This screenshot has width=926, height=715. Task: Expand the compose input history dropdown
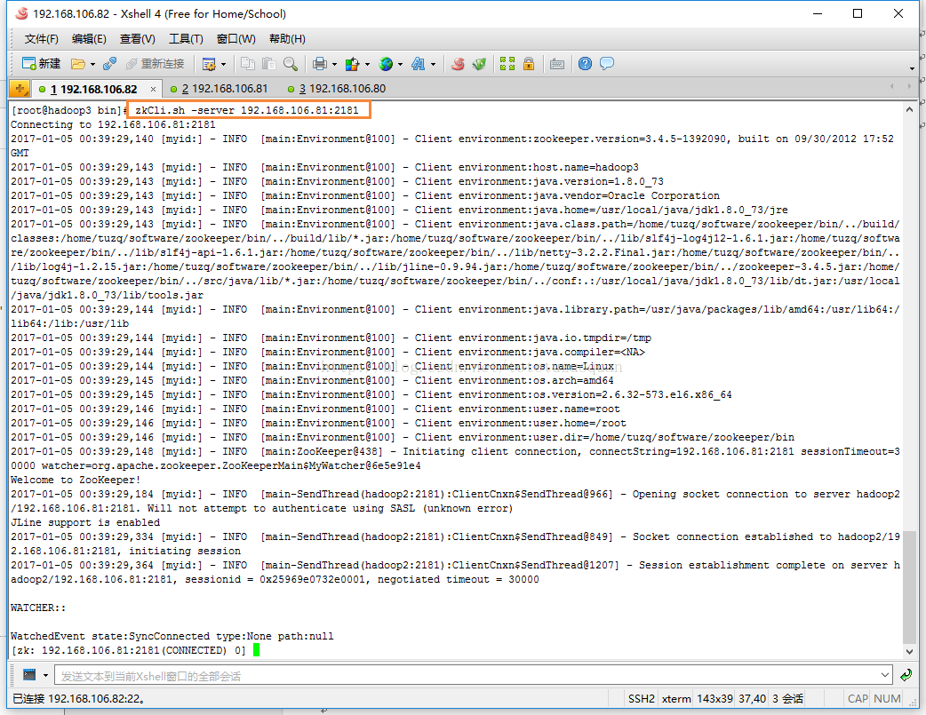tap(884, 675)
